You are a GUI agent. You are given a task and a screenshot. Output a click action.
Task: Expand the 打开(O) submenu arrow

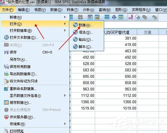point(65,24)
